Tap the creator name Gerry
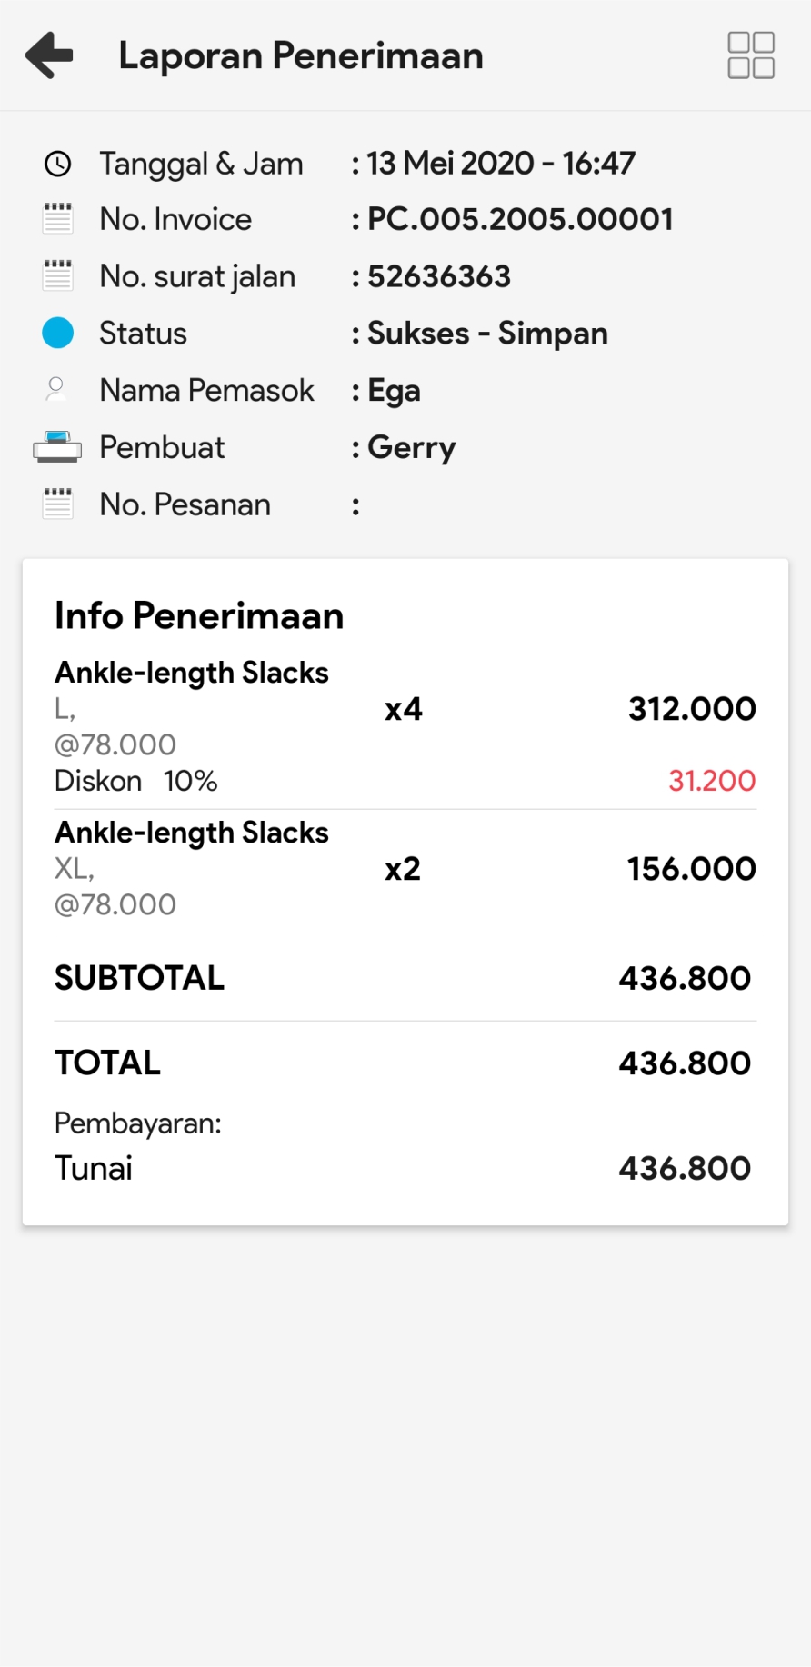811x1667 pixels. [x=411, y=447]
